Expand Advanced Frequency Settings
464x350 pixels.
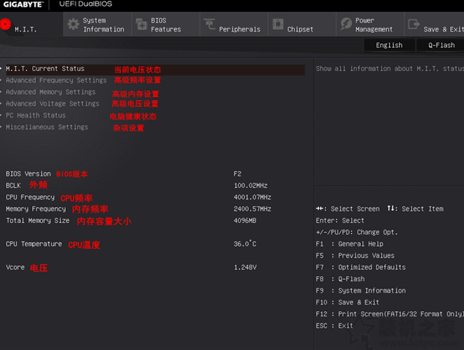tap(56, 81)
